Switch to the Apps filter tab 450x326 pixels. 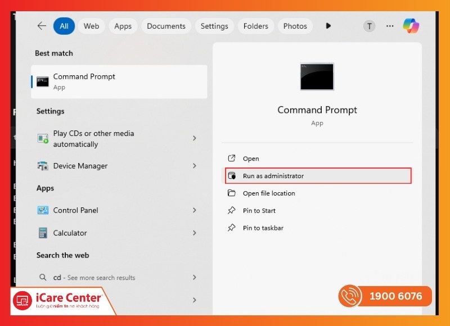click(123, 26)
